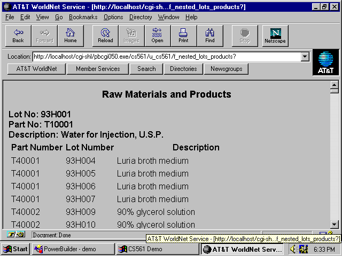Click the scroll down arrow of page scrollbar
Screen dimensions: 342x256
tap(334, 224)
